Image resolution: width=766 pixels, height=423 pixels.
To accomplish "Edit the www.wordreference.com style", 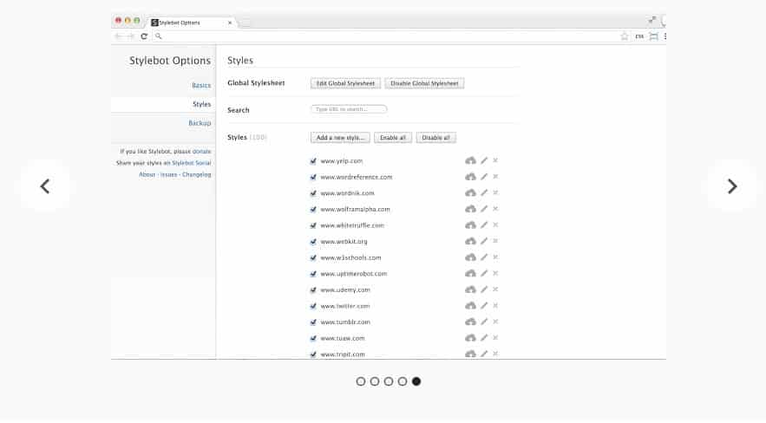I will [484, 177].
